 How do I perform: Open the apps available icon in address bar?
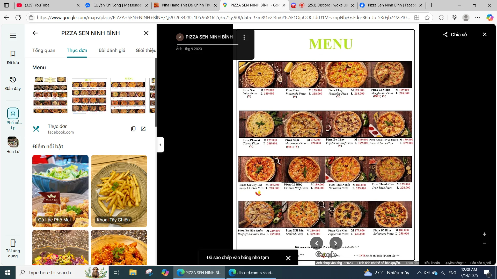pos(417,18)
